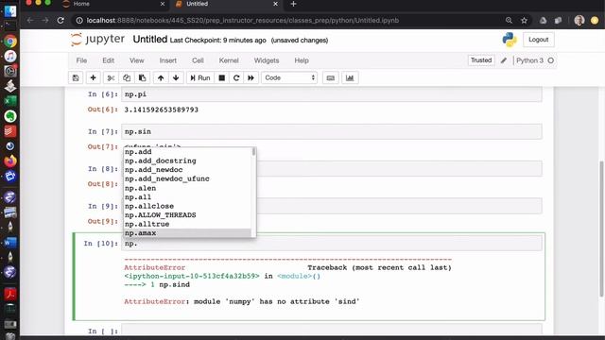Restart and run all with the fast-forward icon

[251, 77]
